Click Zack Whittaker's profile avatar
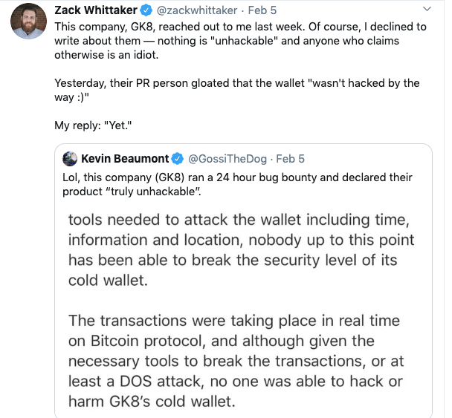Image resolution: width=452 pixels, height=418 pixels. (27, 22)
